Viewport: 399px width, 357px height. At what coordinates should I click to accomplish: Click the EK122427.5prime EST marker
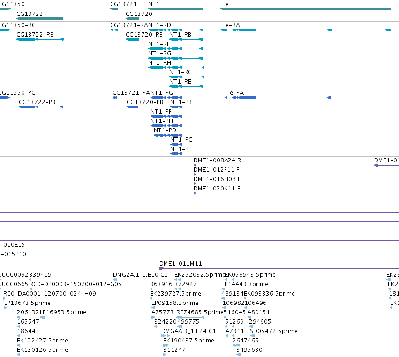point(18,345)
